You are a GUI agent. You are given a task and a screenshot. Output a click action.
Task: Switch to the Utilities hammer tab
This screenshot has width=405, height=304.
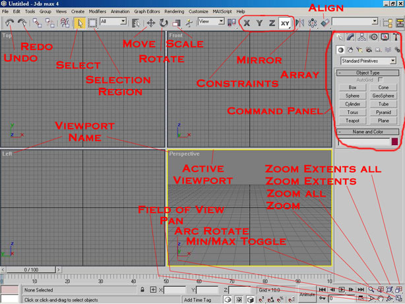(x=396, y=37)
